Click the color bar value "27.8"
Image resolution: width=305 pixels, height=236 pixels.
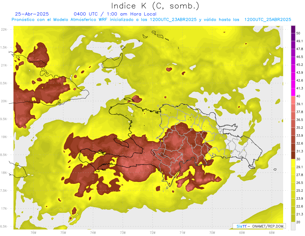(300, 175)
